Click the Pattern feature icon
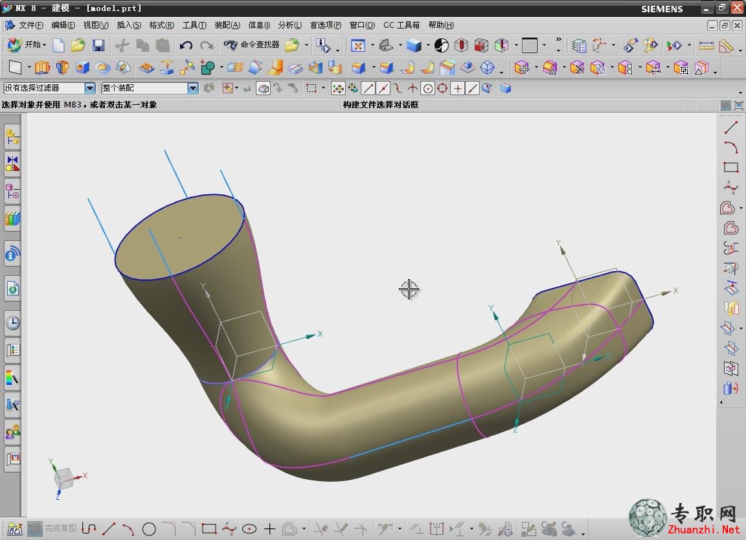The image size is (746, 540). point(146,67)
